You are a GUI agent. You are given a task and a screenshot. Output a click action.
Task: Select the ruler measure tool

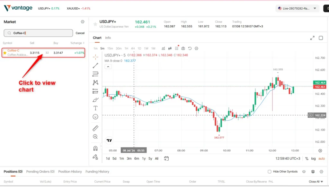coord(95,128)
